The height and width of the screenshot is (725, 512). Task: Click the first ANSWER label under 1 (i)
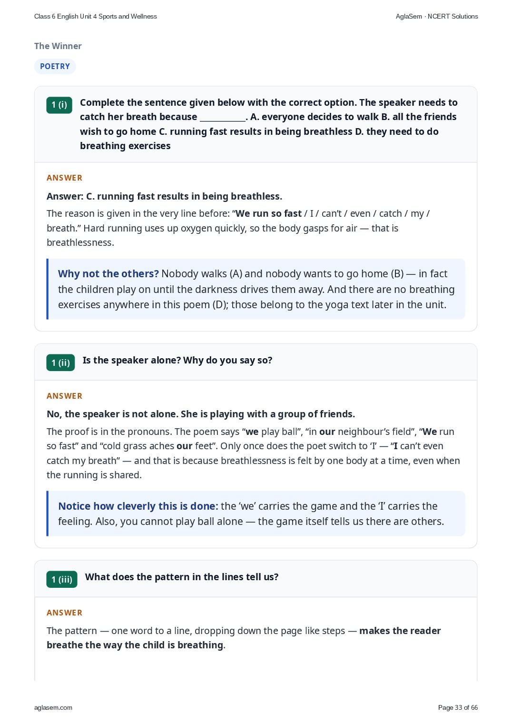65,178
